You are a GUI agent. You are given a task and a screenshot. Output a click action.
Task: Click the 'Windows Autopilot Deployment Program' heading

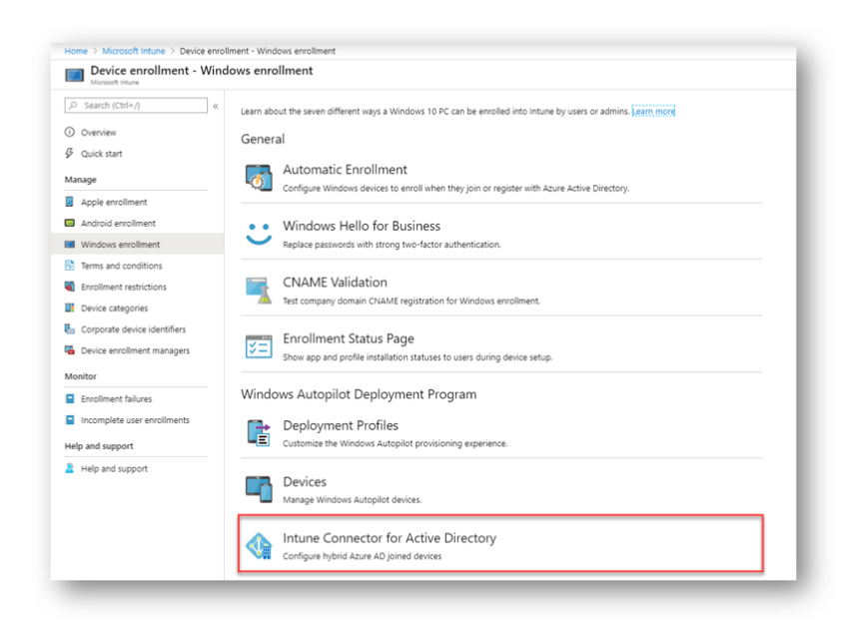pyautogui.click(x=359, y=394)
